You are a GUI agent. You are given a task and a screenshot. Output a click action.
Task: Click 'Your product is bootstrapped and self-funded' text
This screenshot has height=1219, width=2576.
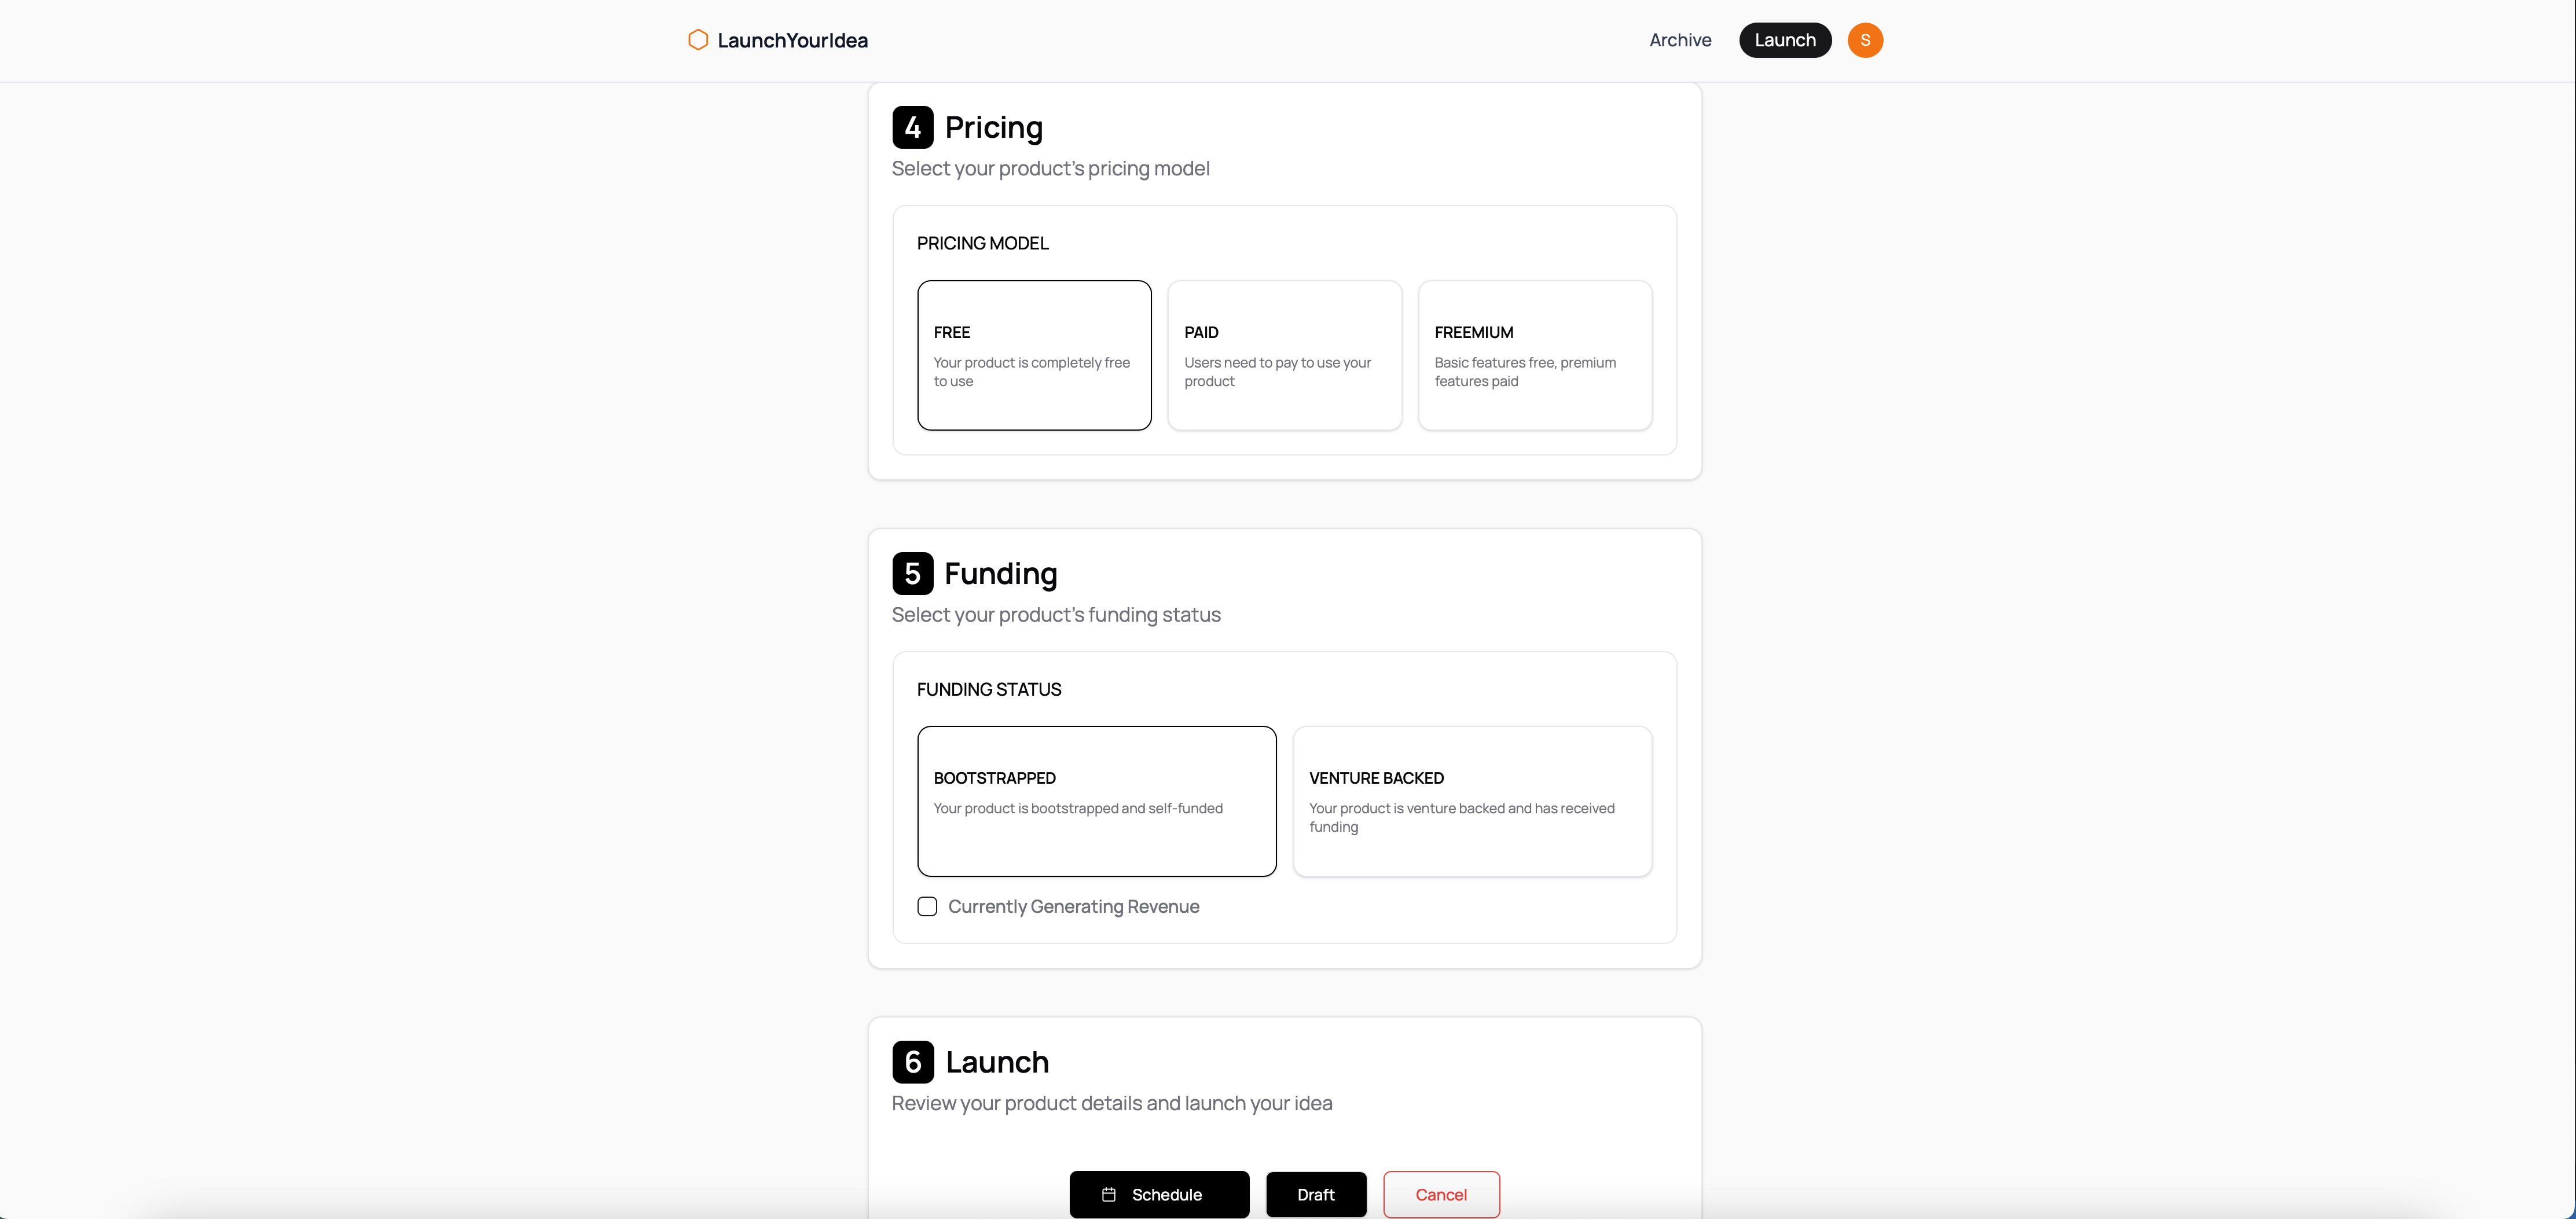click(x=1078, y=808)
